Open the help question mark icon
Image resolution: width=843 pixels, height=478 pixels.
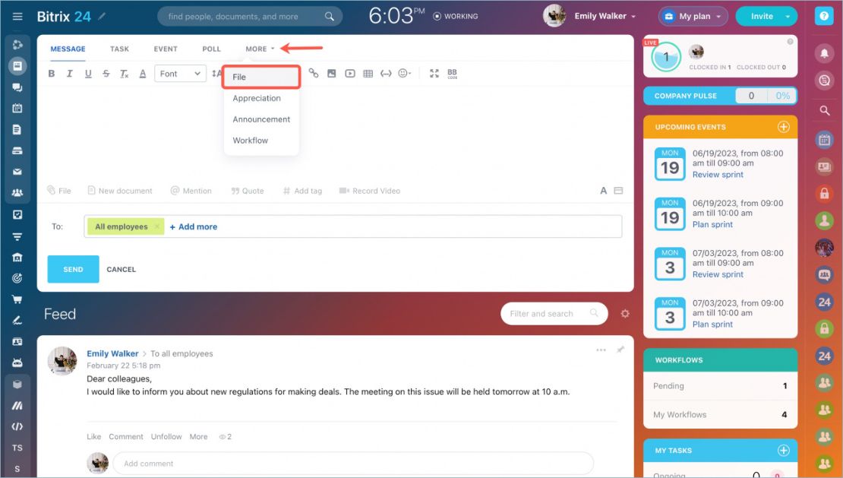pyautogui.click(x=824, y=16)
